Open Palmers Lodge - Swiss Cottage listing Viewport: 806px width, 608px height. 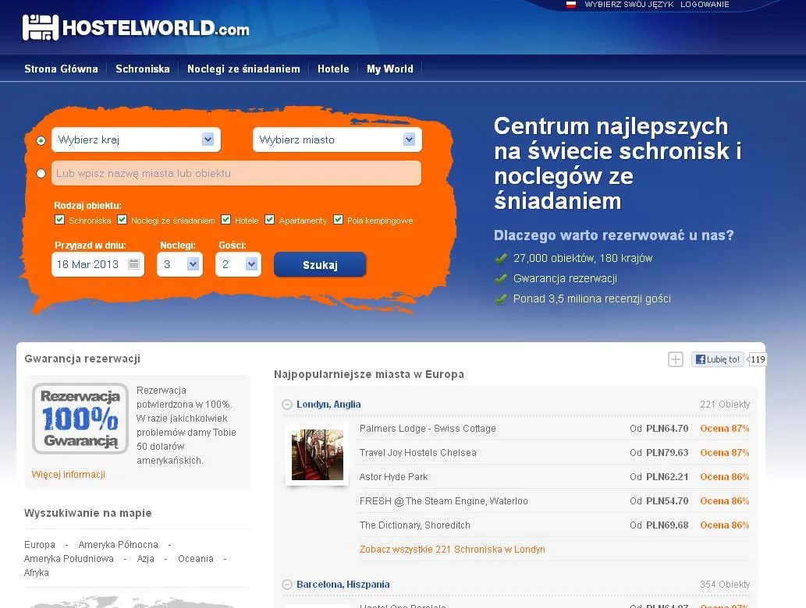(428, 429)
